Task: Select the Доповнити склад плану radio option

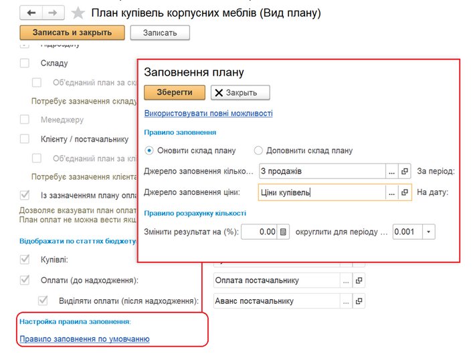Action: pos(258,150)
